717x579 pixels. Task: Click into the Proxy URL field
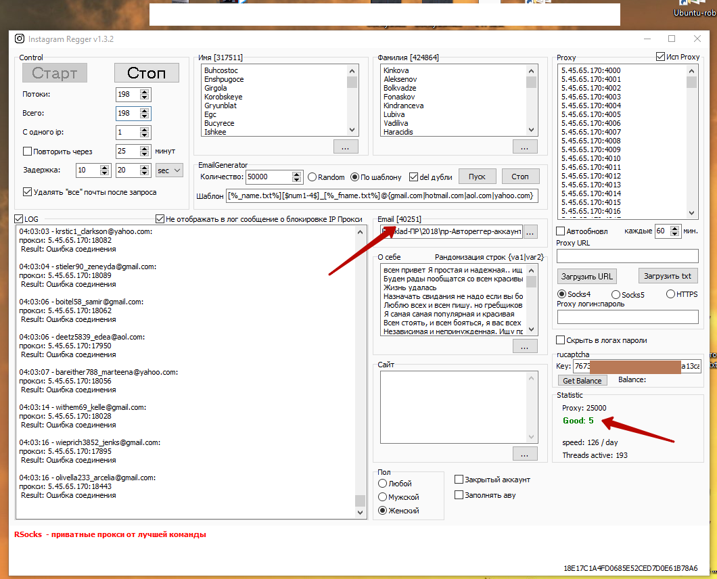[627, 256]
